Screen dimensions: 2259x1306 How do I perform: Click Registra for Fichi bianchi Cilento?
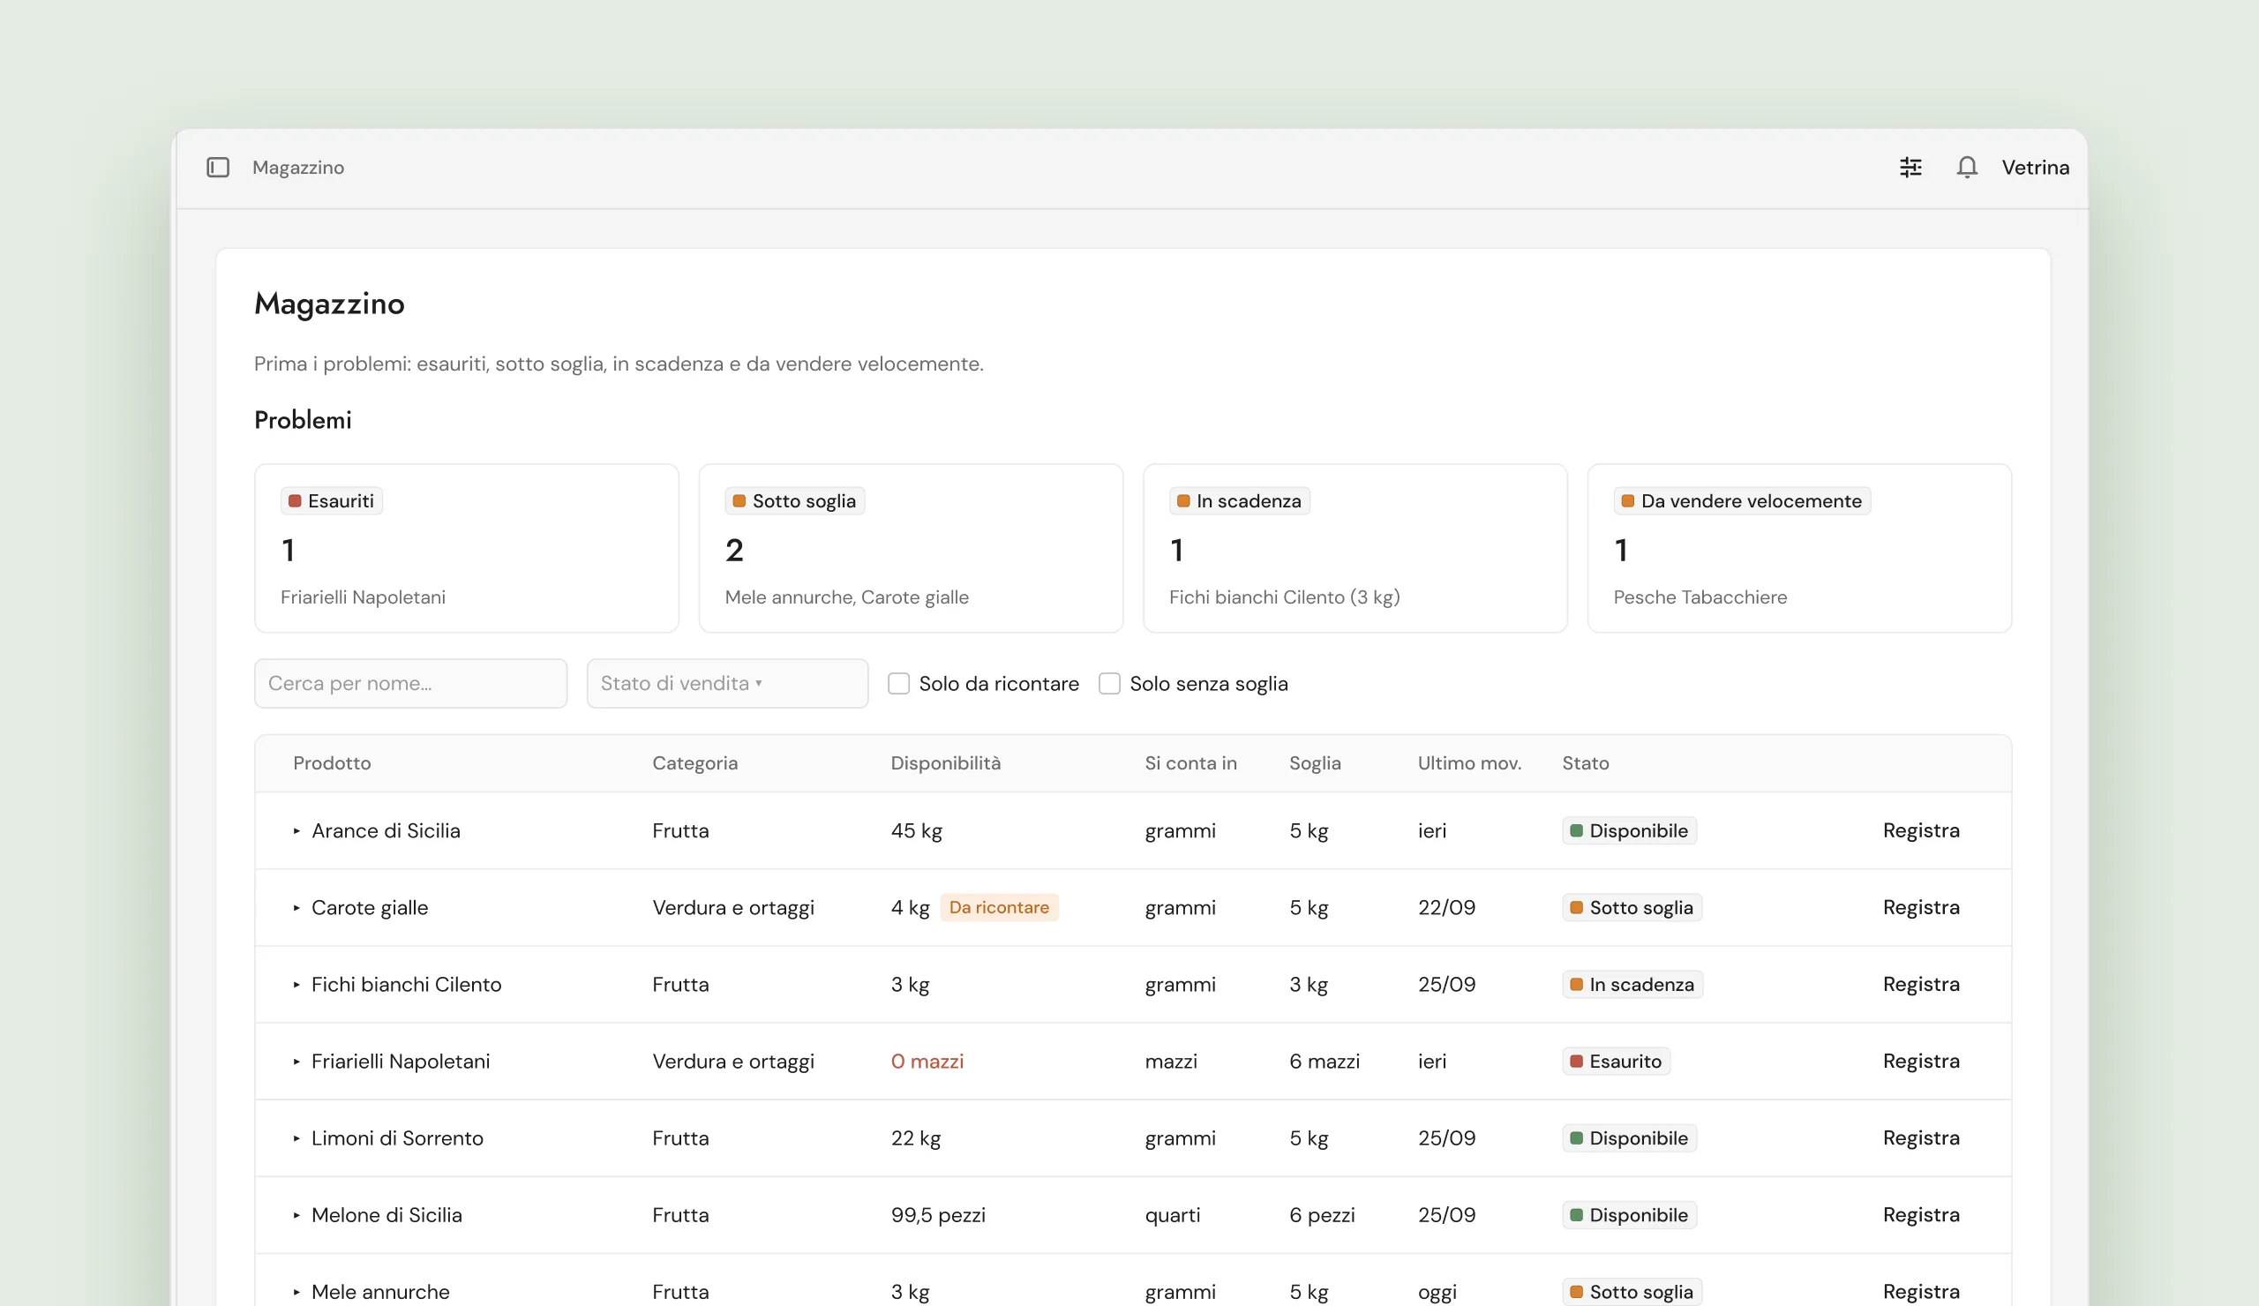(1920, 984)
